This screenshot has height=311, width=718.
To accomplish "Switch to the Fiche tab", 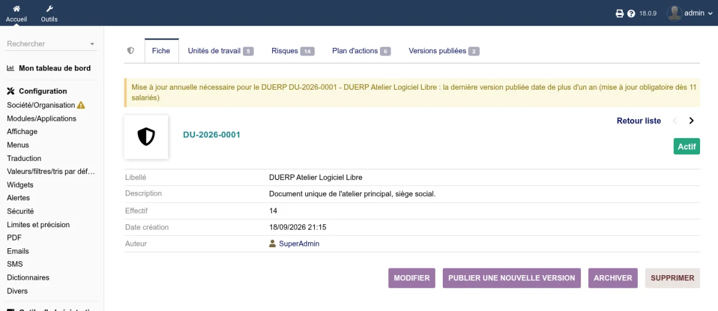I will click(x=161, y=51).
